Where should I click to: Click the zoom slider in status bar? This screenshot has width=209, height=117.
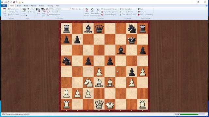pos(190,114)
